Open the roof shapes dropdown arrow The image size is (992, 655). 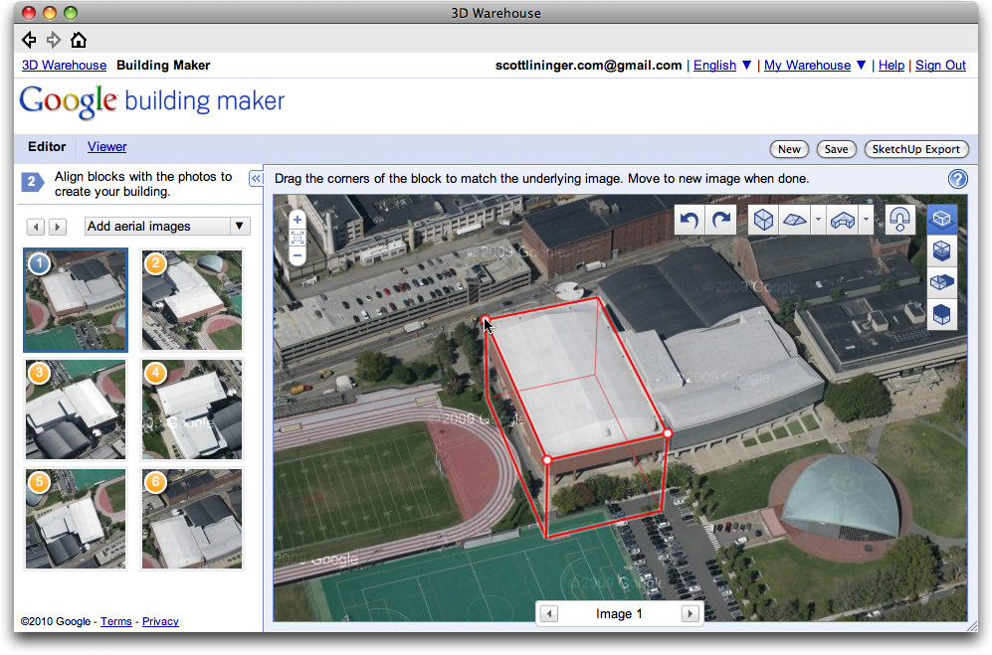click(818, 220)
